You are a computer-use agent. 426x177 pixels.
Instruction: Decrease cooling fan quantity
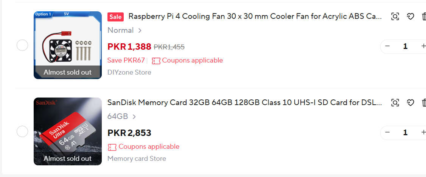[387, 46]
